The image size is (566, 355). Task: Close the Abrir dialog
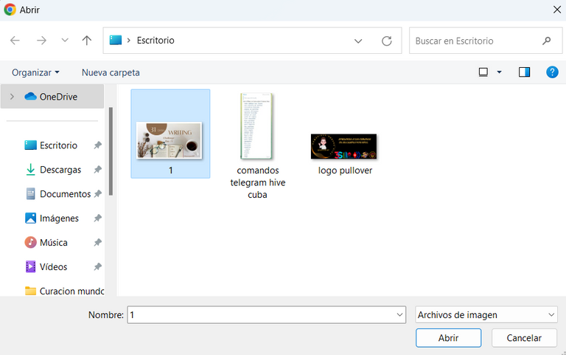(557, 10)
